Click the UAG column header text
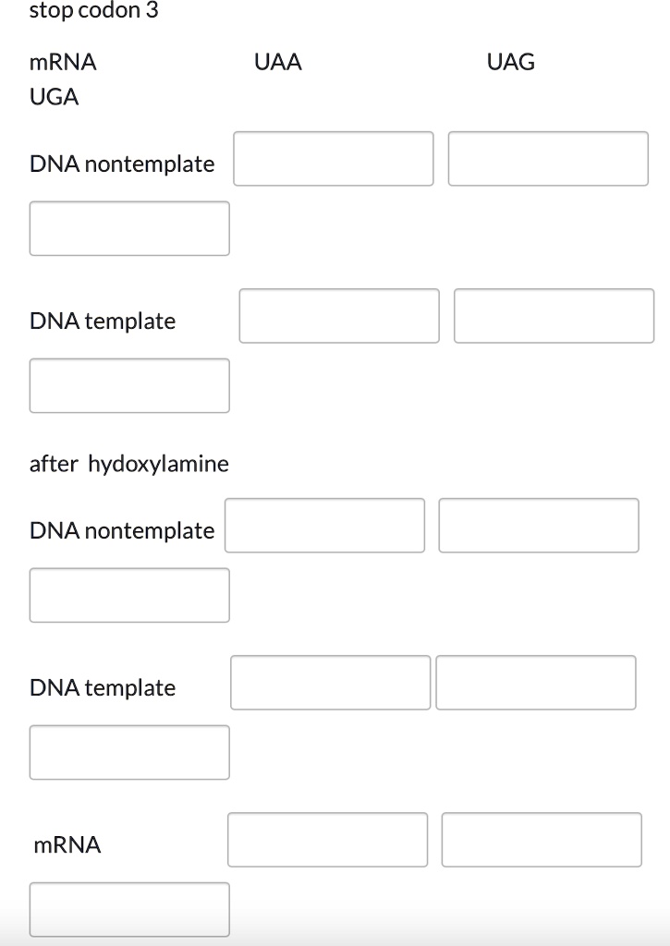This screenshot has width=670, height=946. pyautogui.click(x=511, y=62)
